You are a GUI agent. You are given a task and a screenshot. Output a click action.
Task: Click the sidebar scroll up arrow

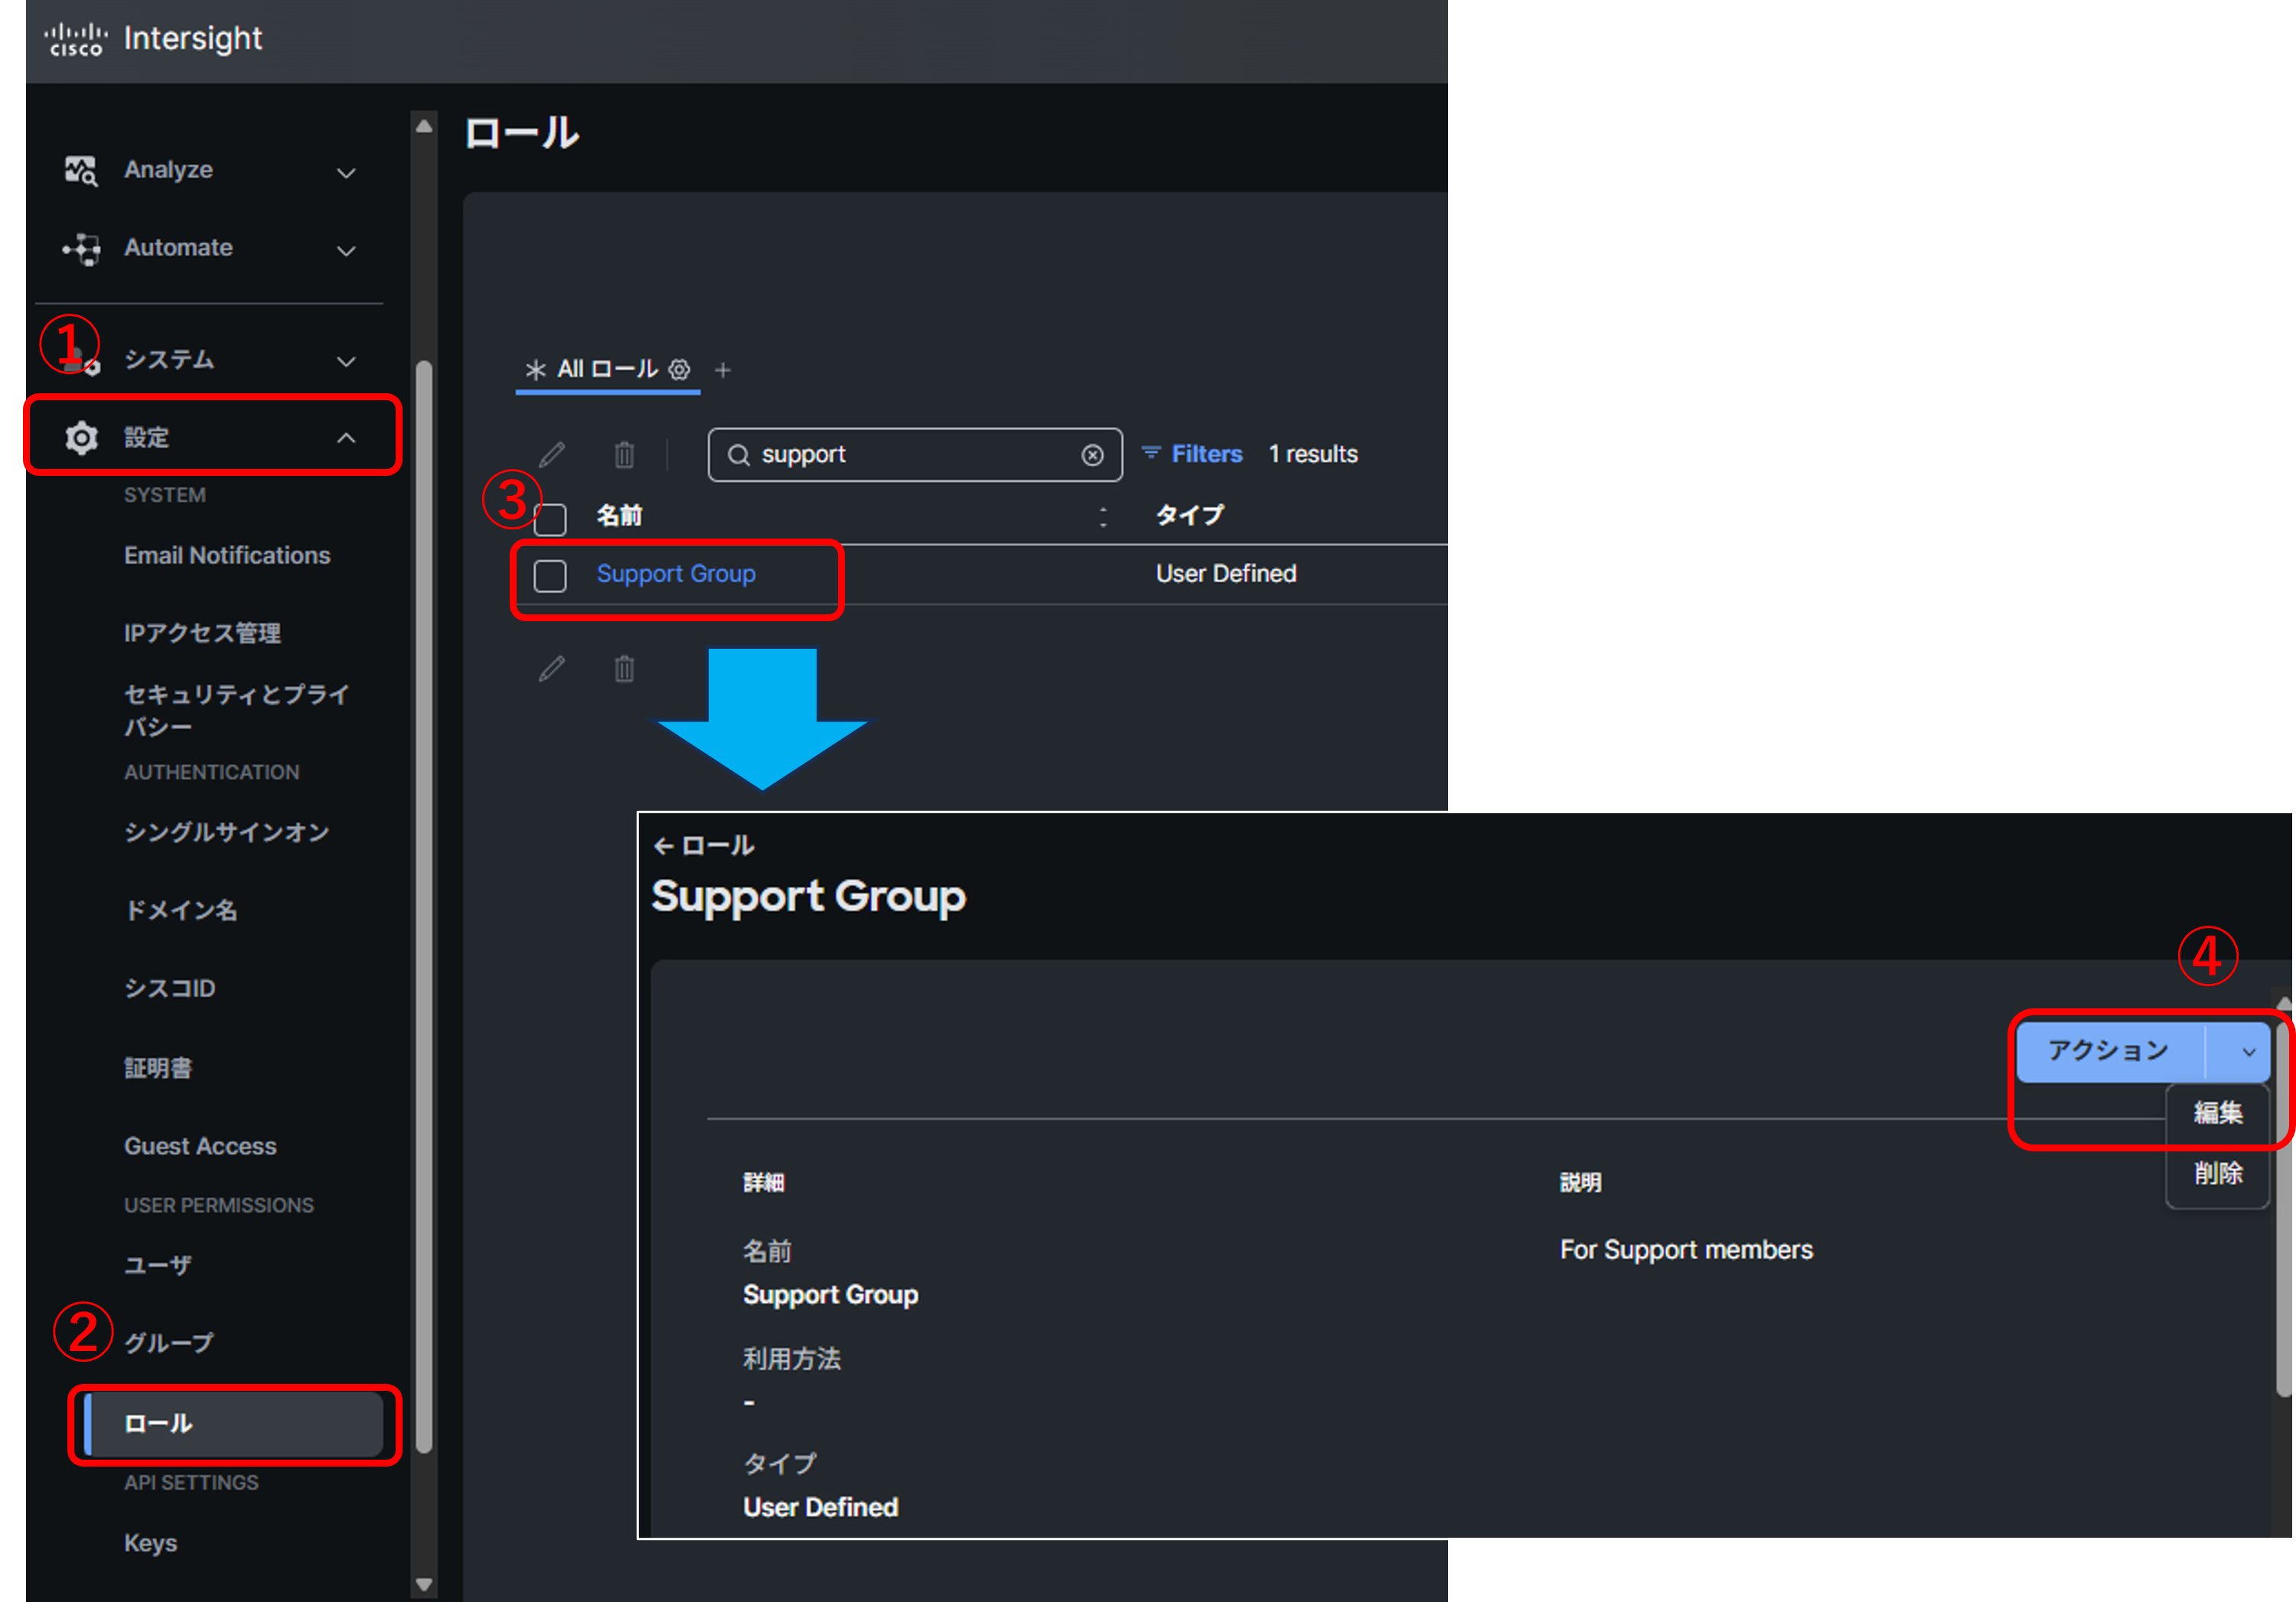coord(424,126)
